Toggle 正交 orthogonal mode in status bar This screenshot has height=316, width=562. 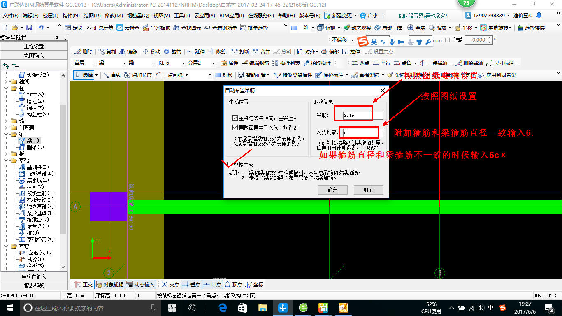(84, 284)
